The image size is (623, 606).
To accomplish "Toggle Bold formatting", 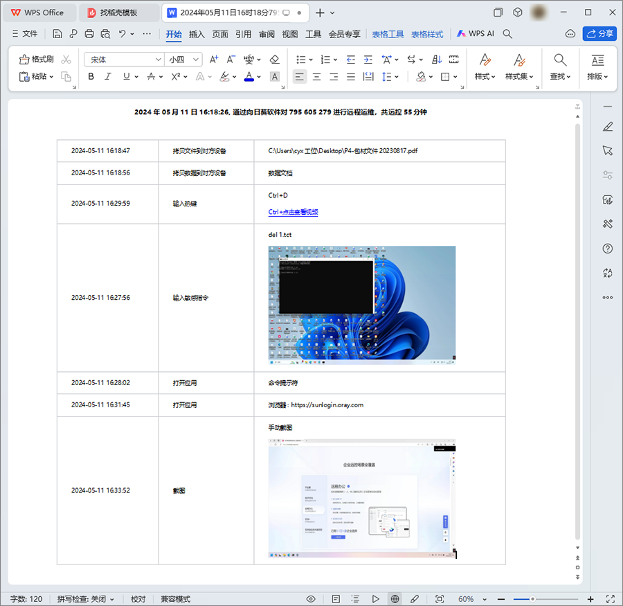I will pos(91,76).
